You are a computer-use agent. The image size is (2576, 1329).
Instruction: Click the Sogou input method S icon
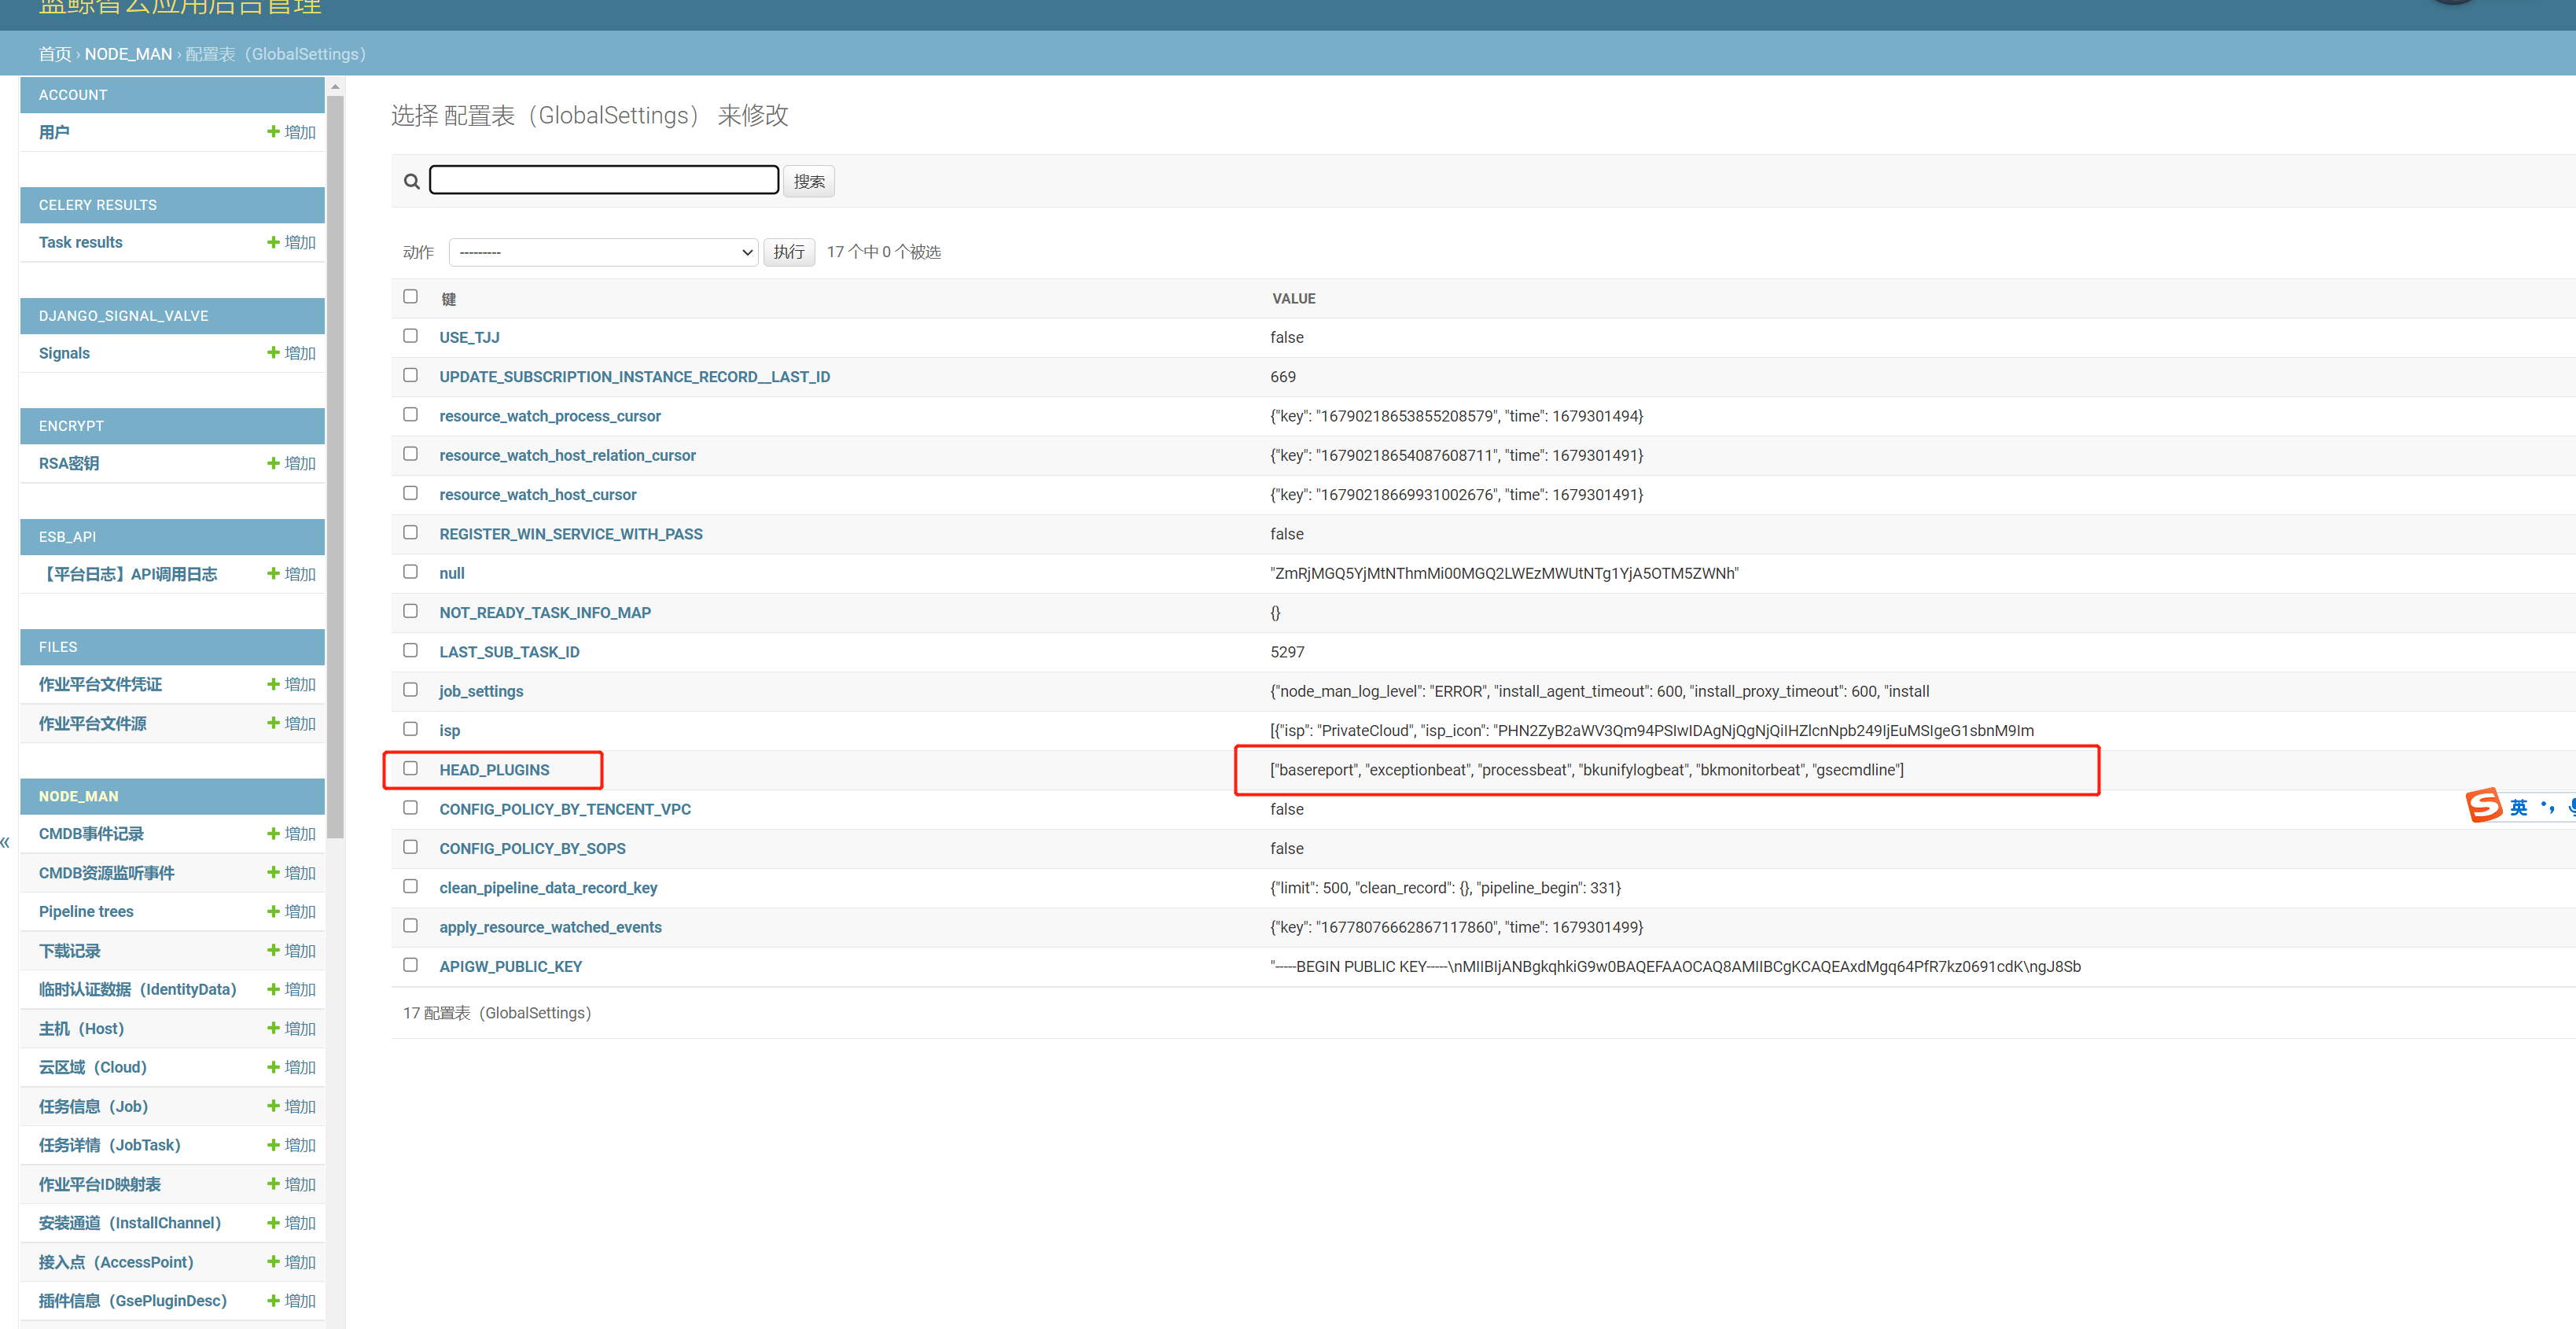[2483, 805]
